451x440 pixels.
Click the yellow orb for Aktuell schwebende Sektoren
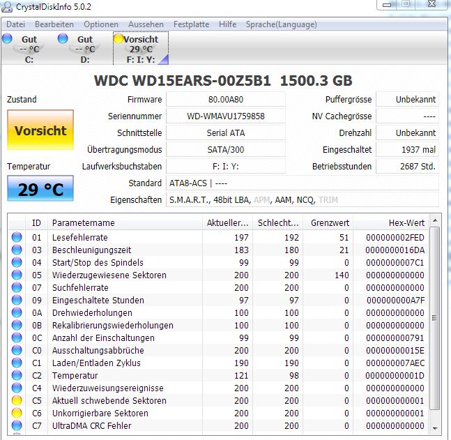coord(17,400)
